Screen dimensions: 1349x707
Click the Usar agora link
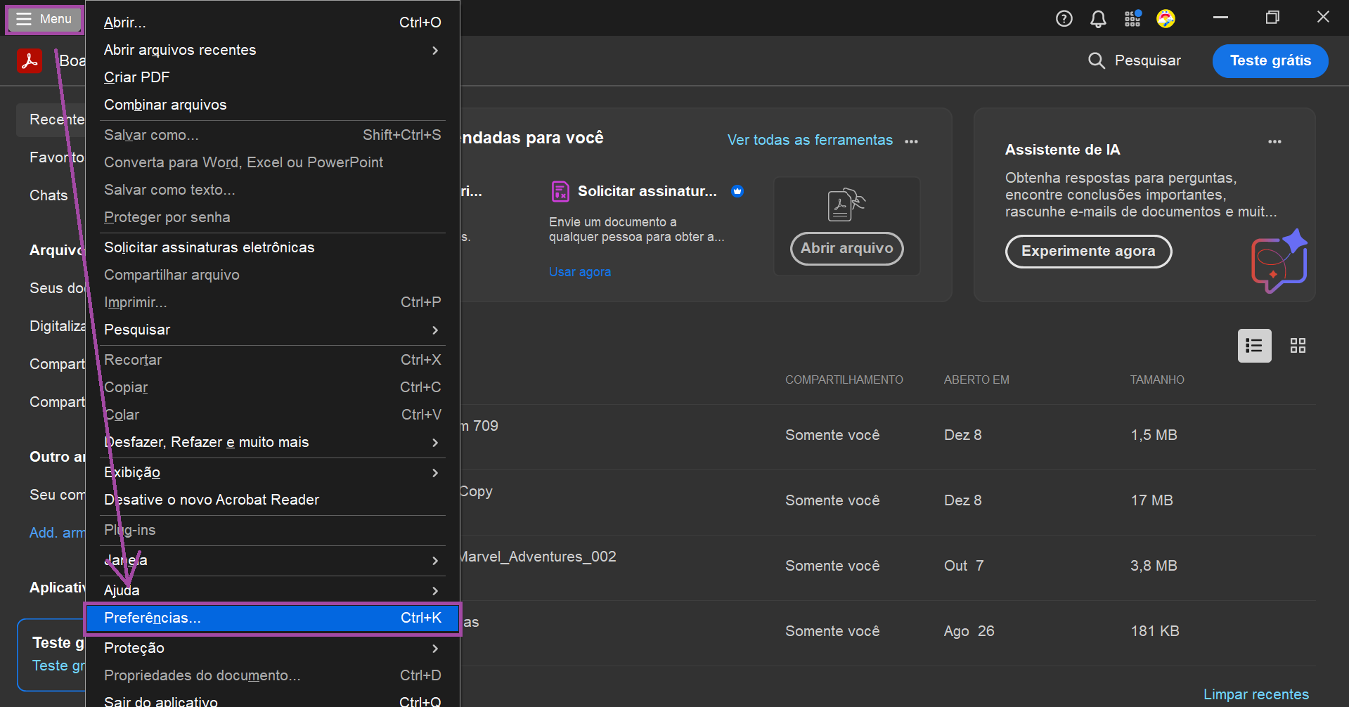coord(580,272)
